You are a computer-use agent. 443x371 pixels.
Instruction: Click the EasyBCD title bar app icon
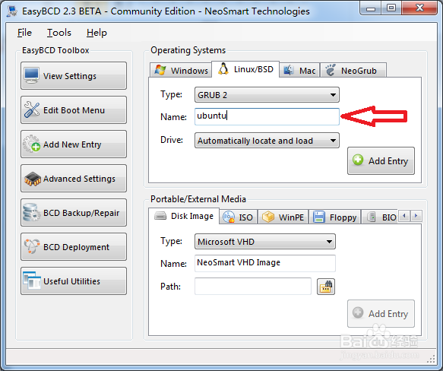[x=12, y=11]
